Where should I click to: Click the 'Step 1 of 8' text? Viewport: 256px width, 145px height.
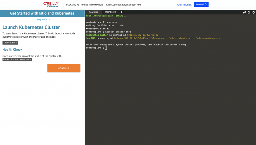click(42, 19)
